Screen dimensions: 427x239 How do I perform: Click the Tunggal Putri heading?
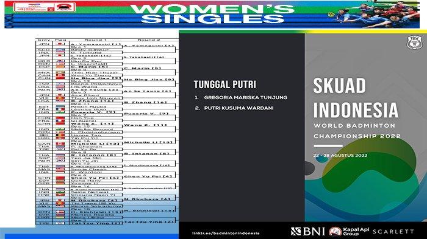pyautogui.click(x=224, y=84)
